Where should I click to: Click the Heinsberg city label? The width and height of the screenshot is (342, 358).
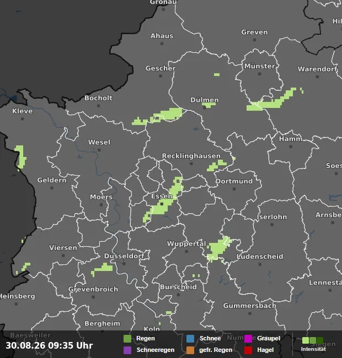[x=17, y=296]
